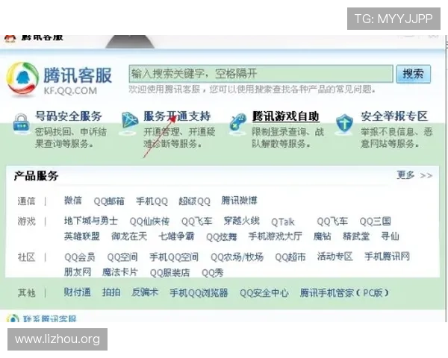Open the 联系腾讯客服 link at bottom

[x=50, y=318]
